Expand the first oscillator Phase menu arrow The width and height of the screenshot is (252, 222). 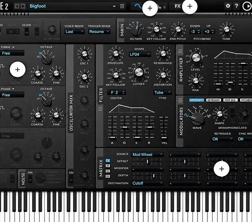(x=13, y=47)
